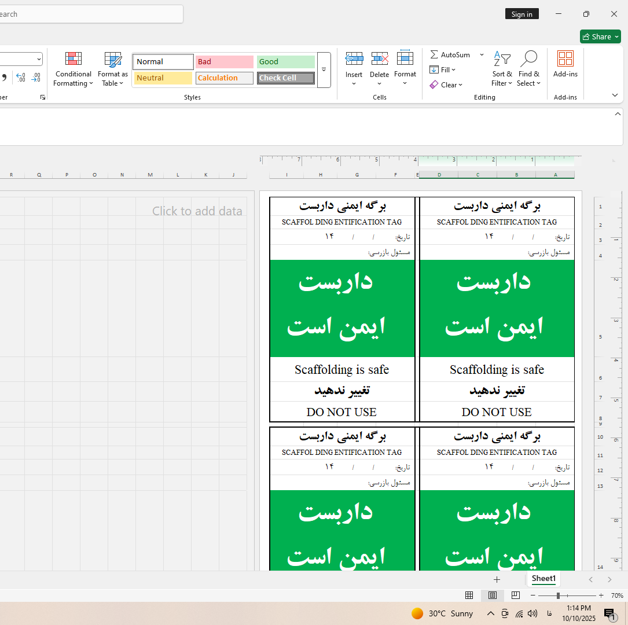The width and height of the screenshot is (628, 625).
Task: Expand the cell styles gallery
Action: point(324,69)
